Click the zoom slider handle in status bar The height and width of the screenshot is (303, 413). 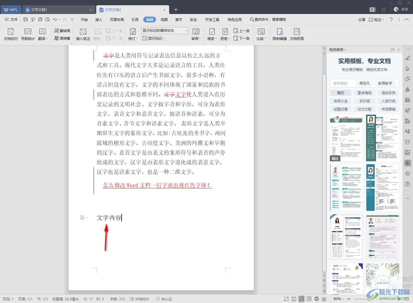(370, 299)
